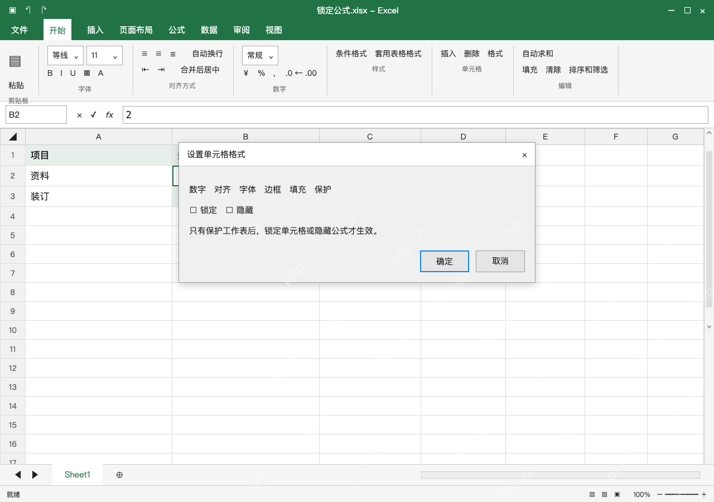Apply the currency ¥ number format
Screen dimensions: 714x502
[246, 73]
